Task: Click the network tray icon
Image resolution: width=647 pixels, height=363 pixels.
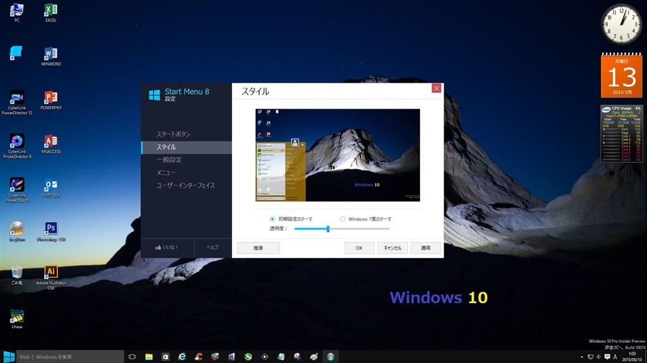Action: [x=591, y=357]
